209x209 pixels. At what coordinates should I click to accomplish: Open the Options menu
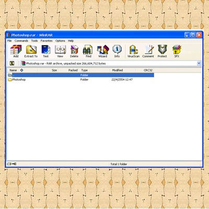coord(60,41)
